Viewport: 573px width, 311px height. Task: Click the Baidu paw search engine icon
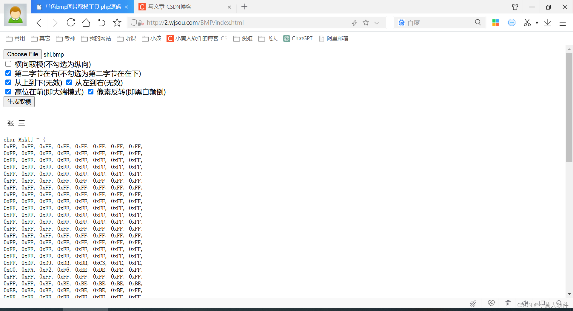click(402, 23)
